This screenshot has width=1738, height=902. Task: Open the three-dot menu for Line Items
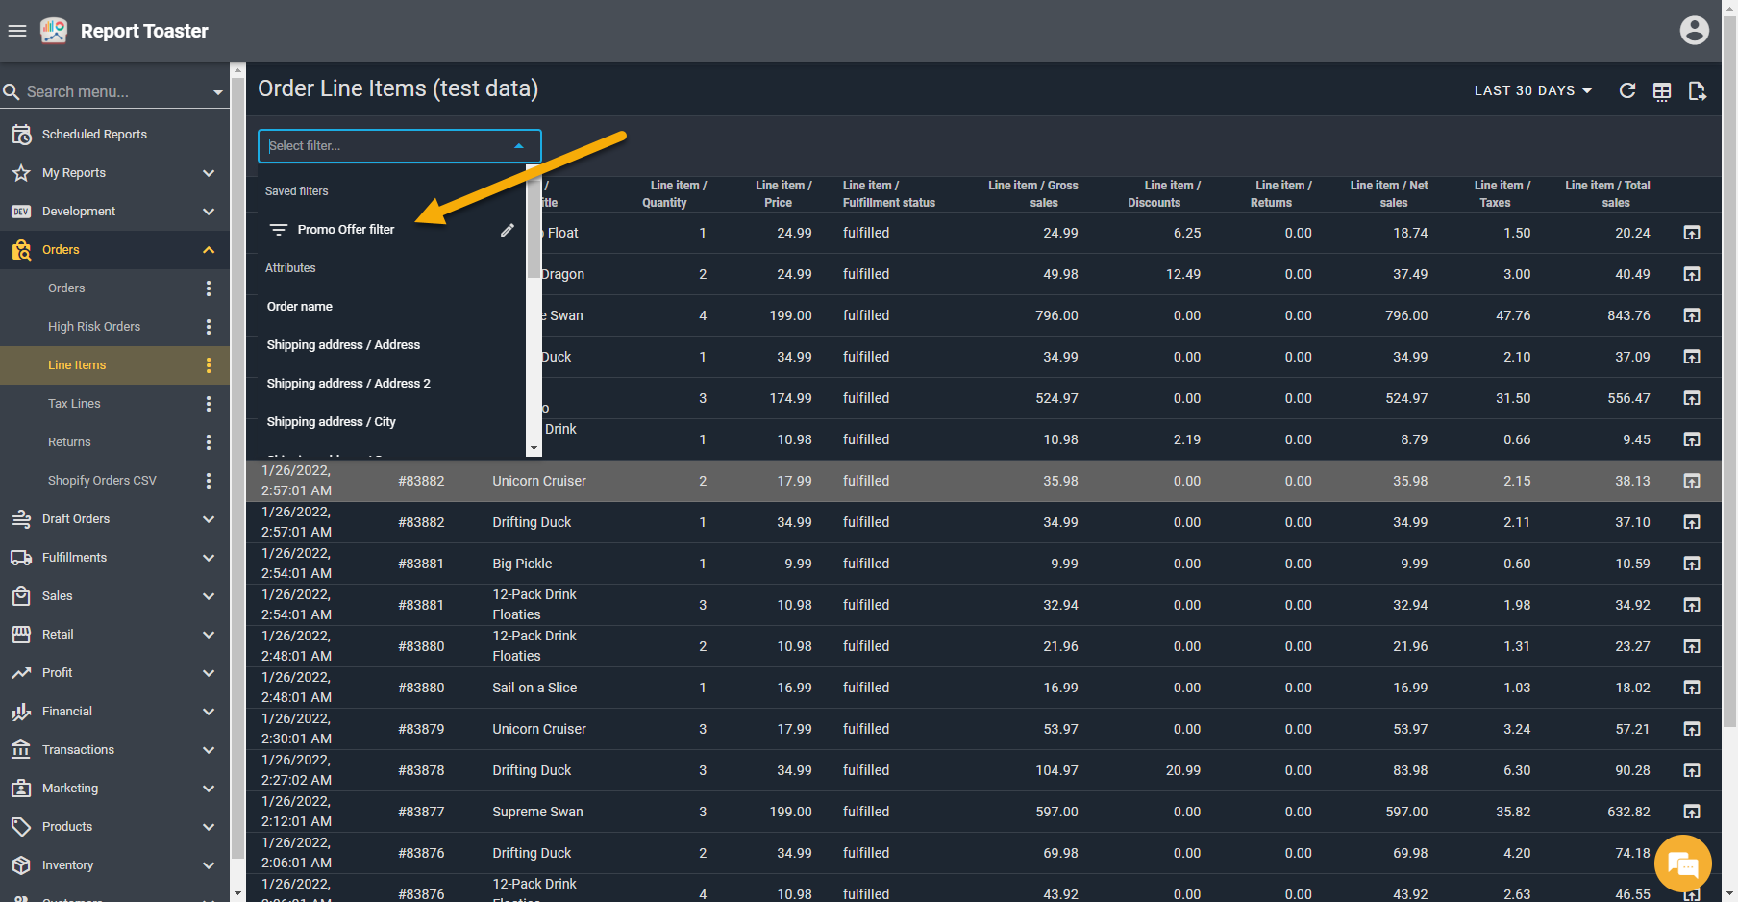209,365
